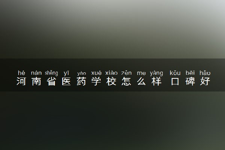Click the character 口

(x=175, y=81)
